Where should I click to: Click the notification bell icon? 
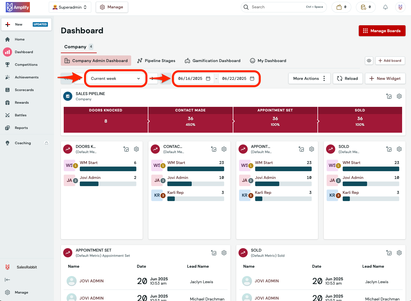pos(385,7)
